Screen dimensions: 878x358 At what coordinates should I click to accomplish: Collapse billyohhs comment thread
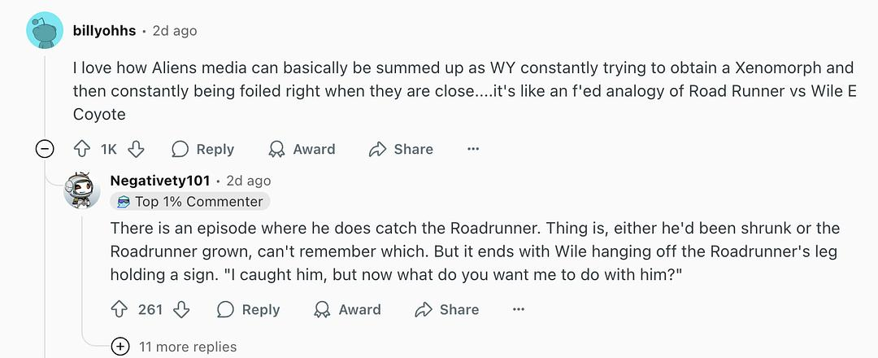click(x=46, y=149)
